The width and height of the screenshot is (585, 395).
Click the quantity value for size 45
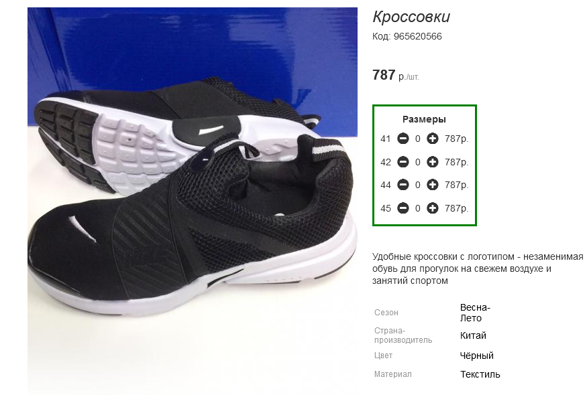point(417,208)
